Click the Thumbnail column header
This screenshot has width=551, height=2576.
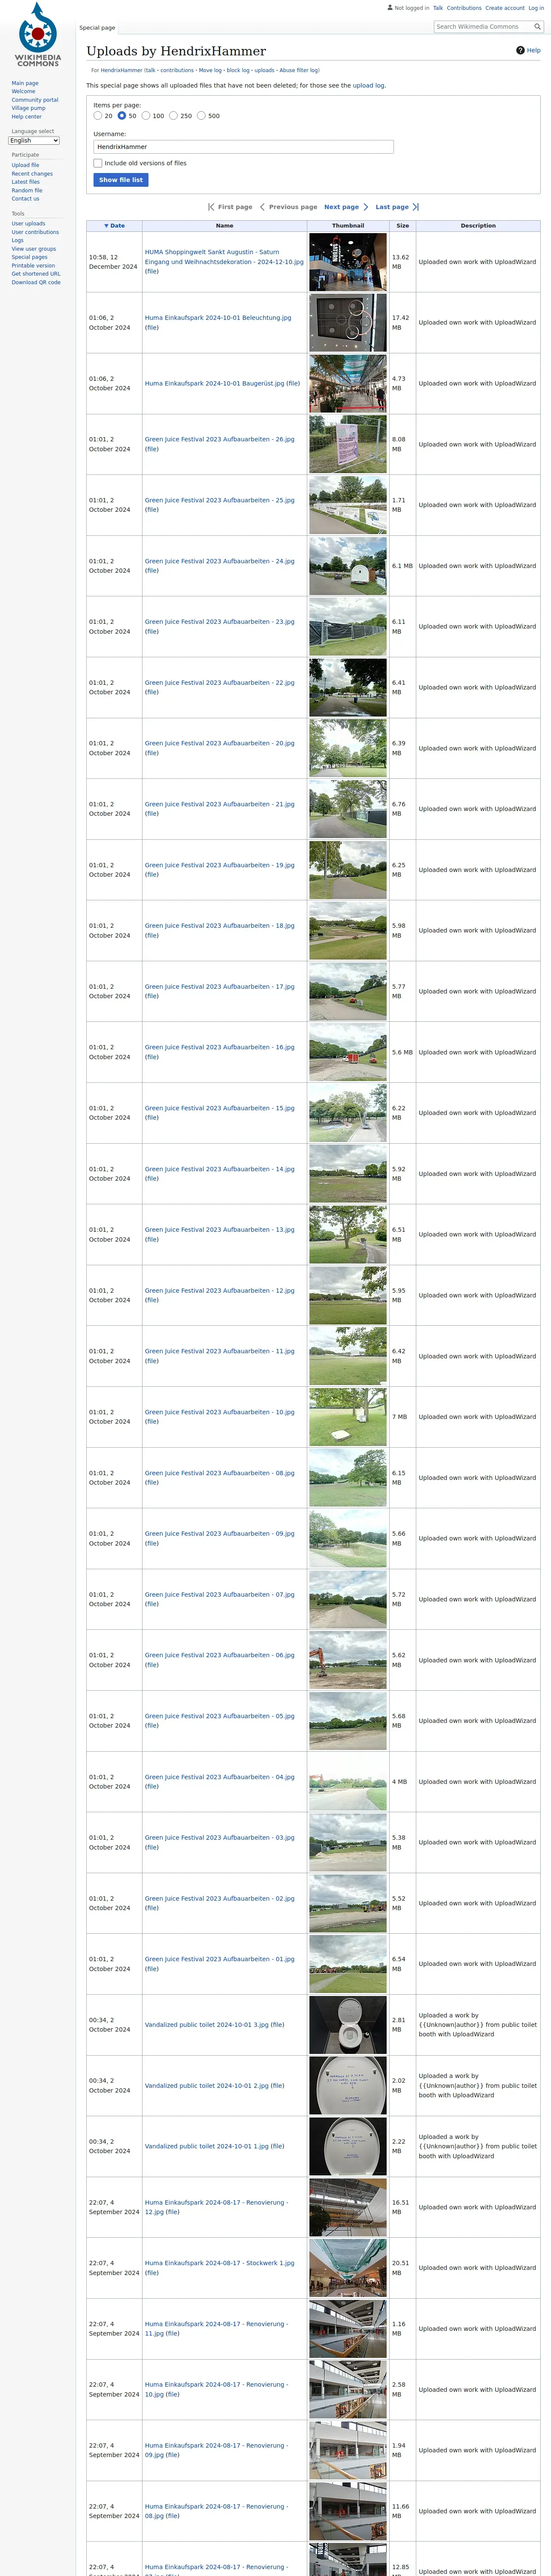click(348, 226)
